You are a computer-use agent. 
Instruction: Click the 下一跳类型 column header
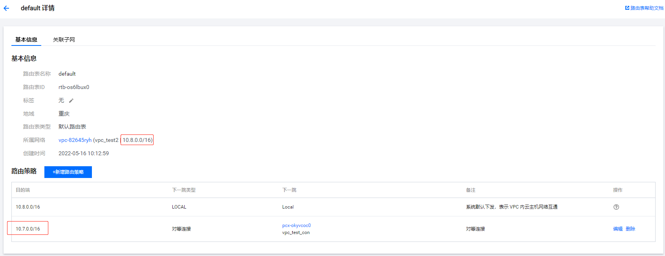[183, 190]
